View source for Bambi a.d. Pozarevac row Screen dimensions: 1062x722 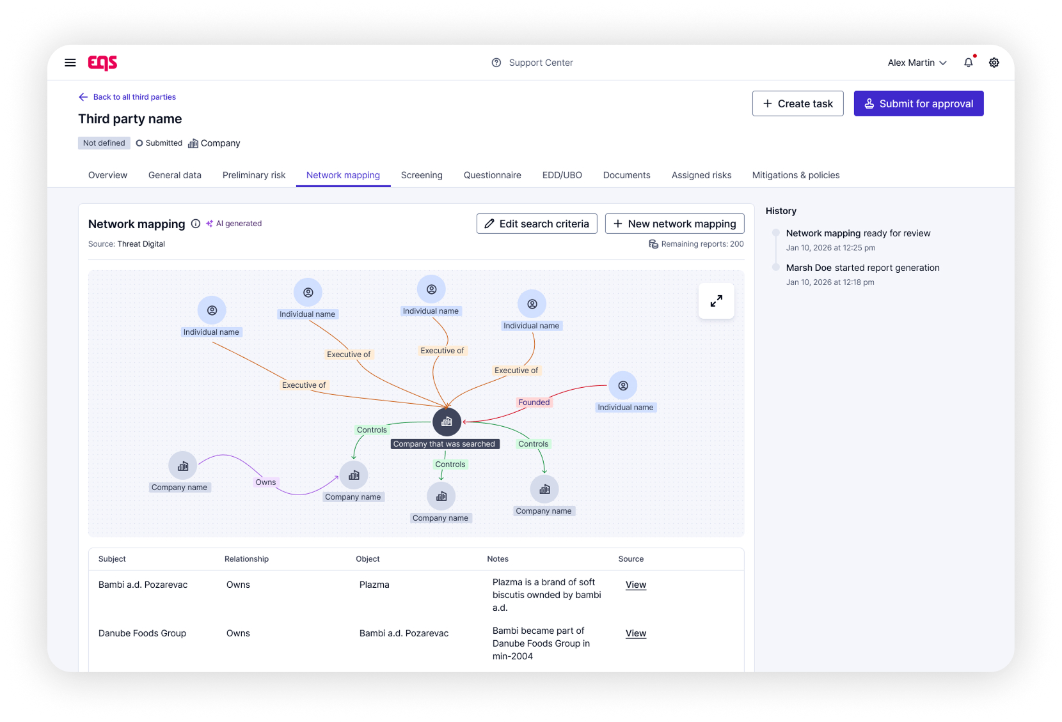[x=636, y=585]
